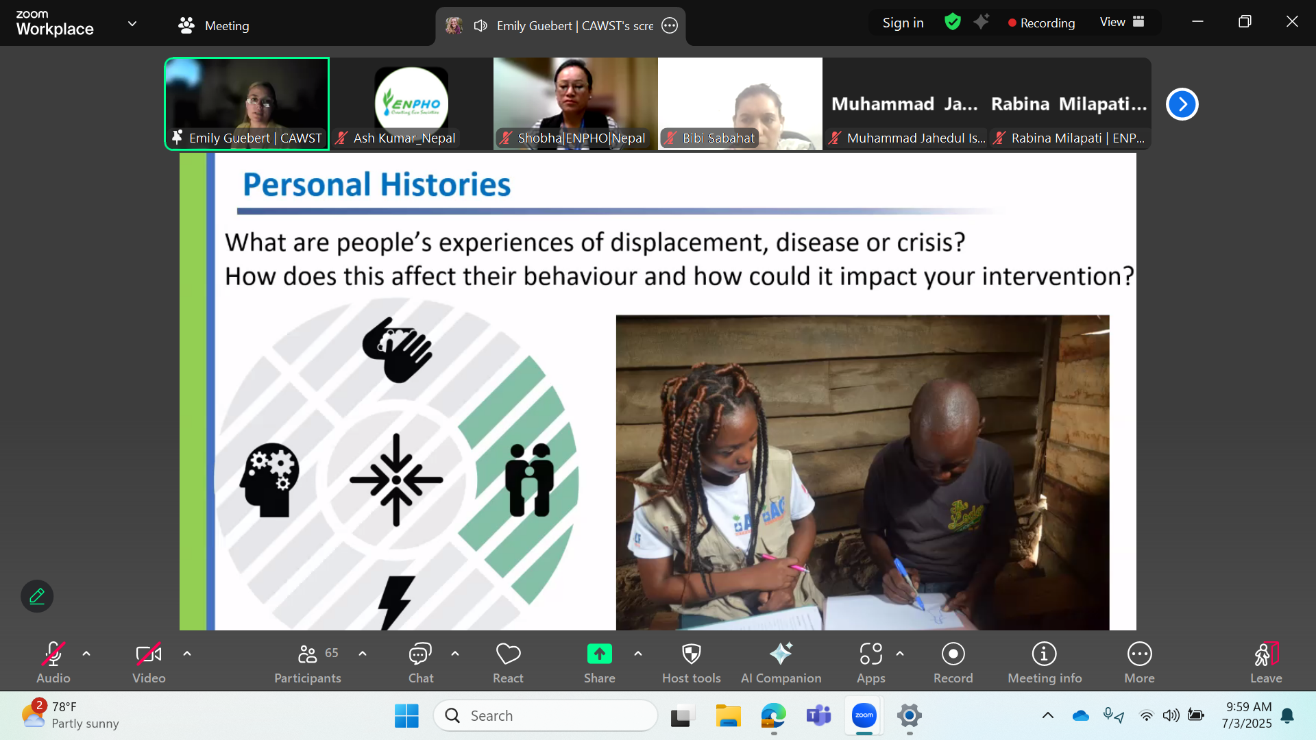Click the Sign in button
Screen dimensions: 1316x740
tap(903, 23)
